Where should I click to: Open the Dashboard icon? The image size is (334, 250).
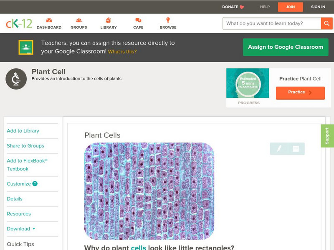(49, 20)
